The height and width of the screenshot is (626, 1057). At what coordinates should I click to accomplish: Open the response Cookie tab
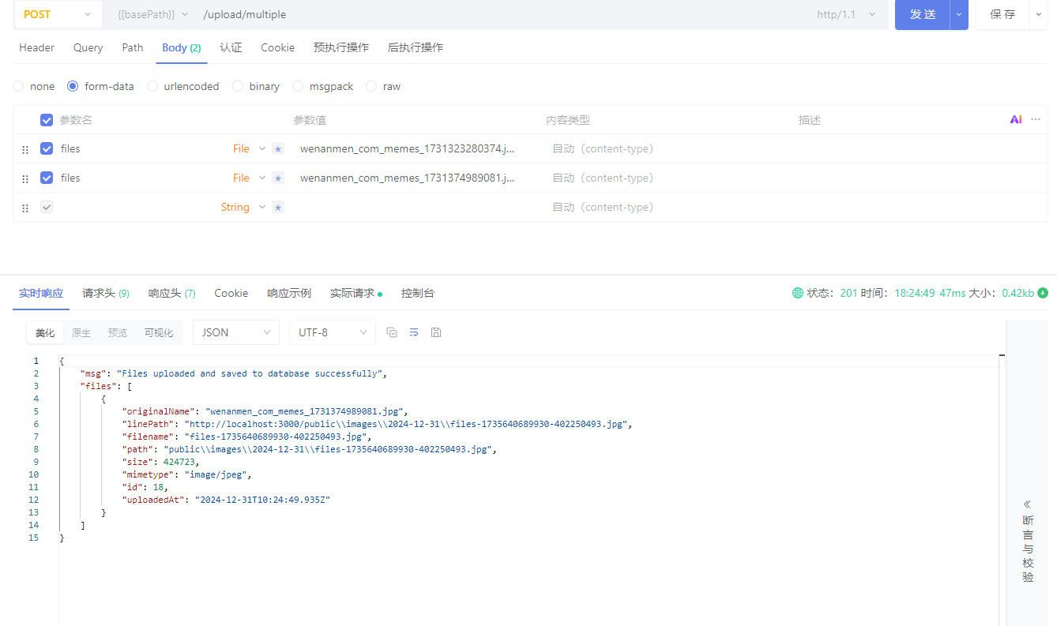pyautogui.click(x=231, y=293)
